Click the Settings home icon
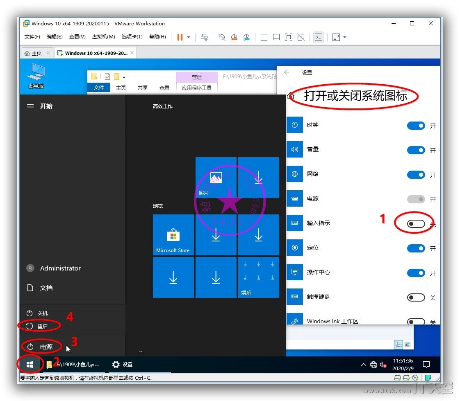Image resolution: width=460 pixels, height=401 pixels. 290,96
